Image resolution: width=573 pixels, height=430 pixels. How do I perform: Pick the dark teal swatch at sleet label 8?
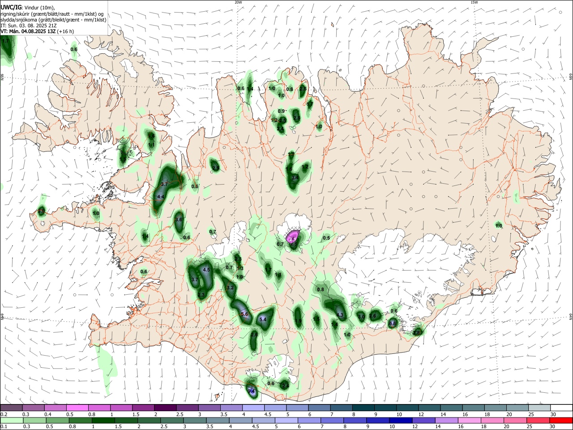coord(363,408)
